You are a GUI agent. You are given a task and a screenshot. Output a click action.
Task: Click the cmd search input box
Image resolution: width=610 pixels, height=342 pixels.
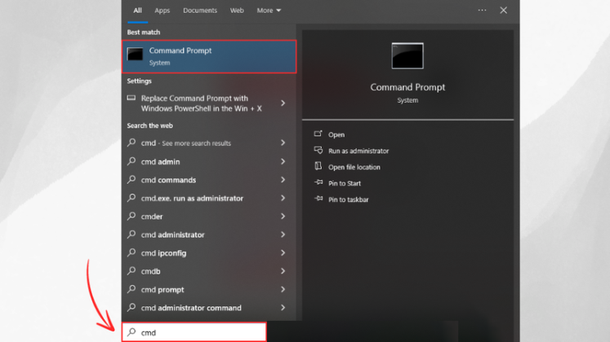[x=194, y=332]
